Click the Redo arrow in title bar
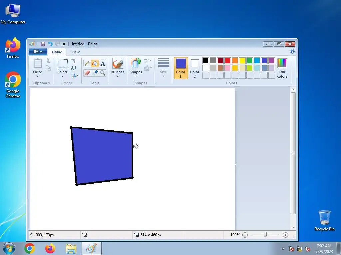 57,44
